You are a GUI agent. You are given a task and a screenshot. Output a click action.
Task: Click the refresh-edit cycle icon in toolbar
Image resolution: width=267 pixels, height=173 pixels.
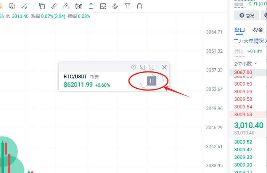click(12, 6)
